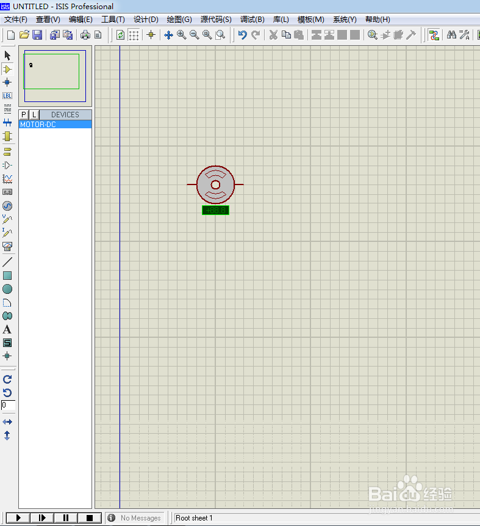Click the rotation angle input field

click(8, 405)
